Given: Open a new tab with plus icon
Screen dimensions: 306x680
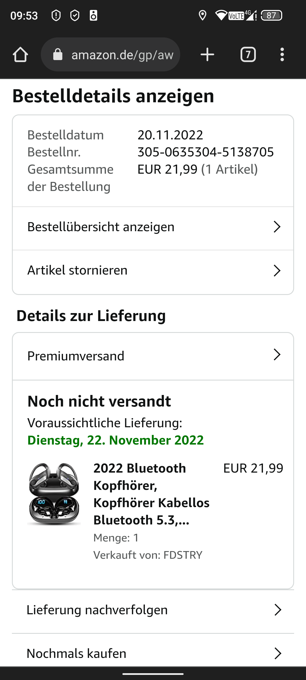Looking at the screenshot, I should click(207, 54).
